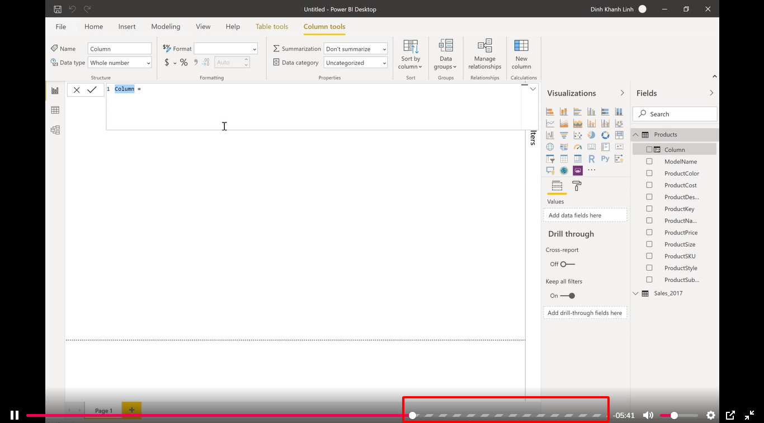The image size is (764, 423).
Task: Open the File menu
Action: 61,26
